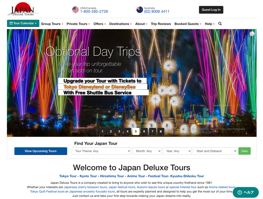Click the Guest Log In button

point(211,10)
